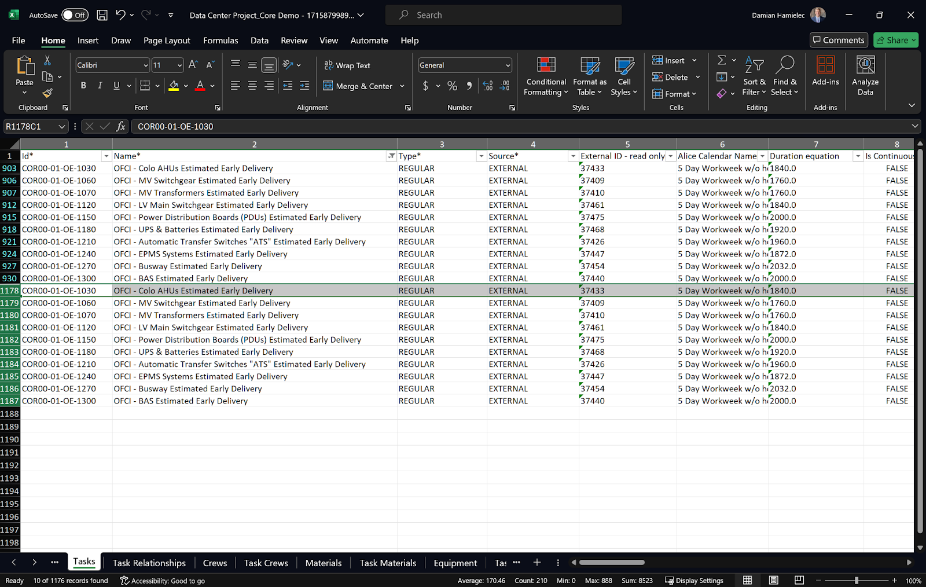Toggle Wrap Text

[x=347, y=65]
